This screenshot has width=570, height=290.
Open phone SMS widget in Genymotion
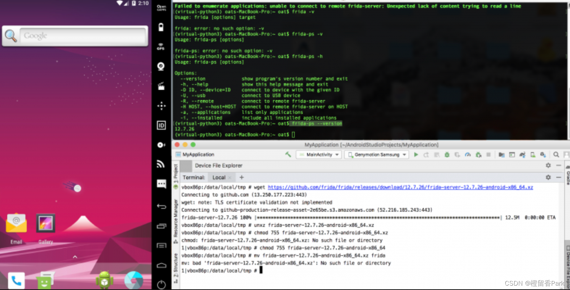pyautogui.click(x=161, y=184)
